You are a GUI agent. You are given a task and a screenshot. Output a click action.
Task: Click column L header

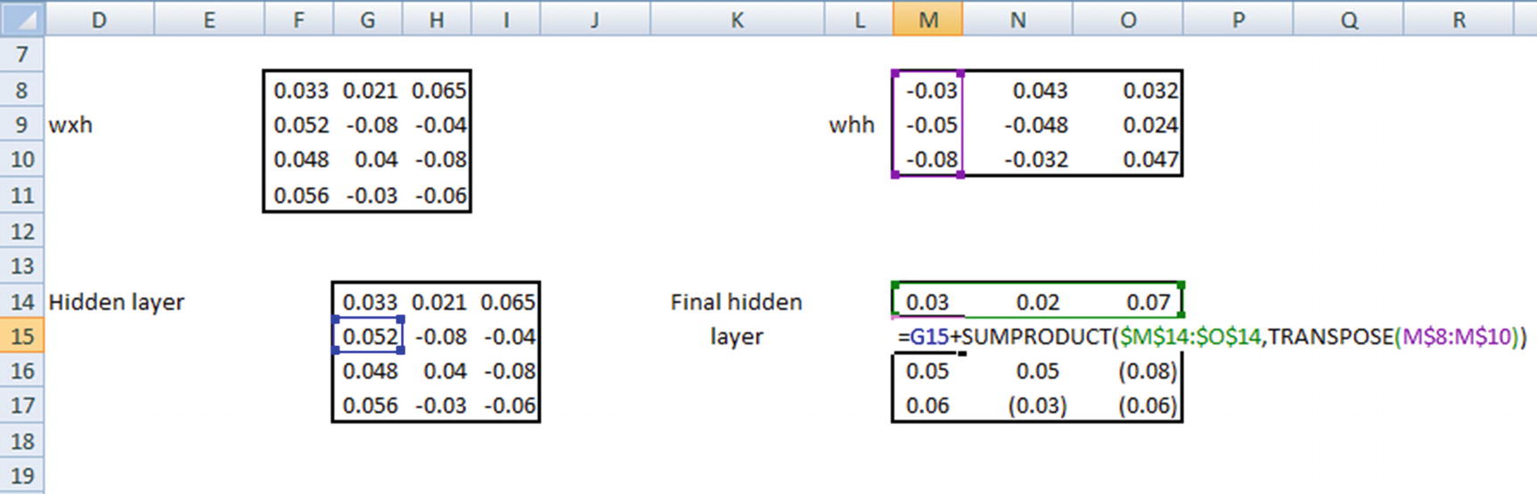click(x=859, y=19)
